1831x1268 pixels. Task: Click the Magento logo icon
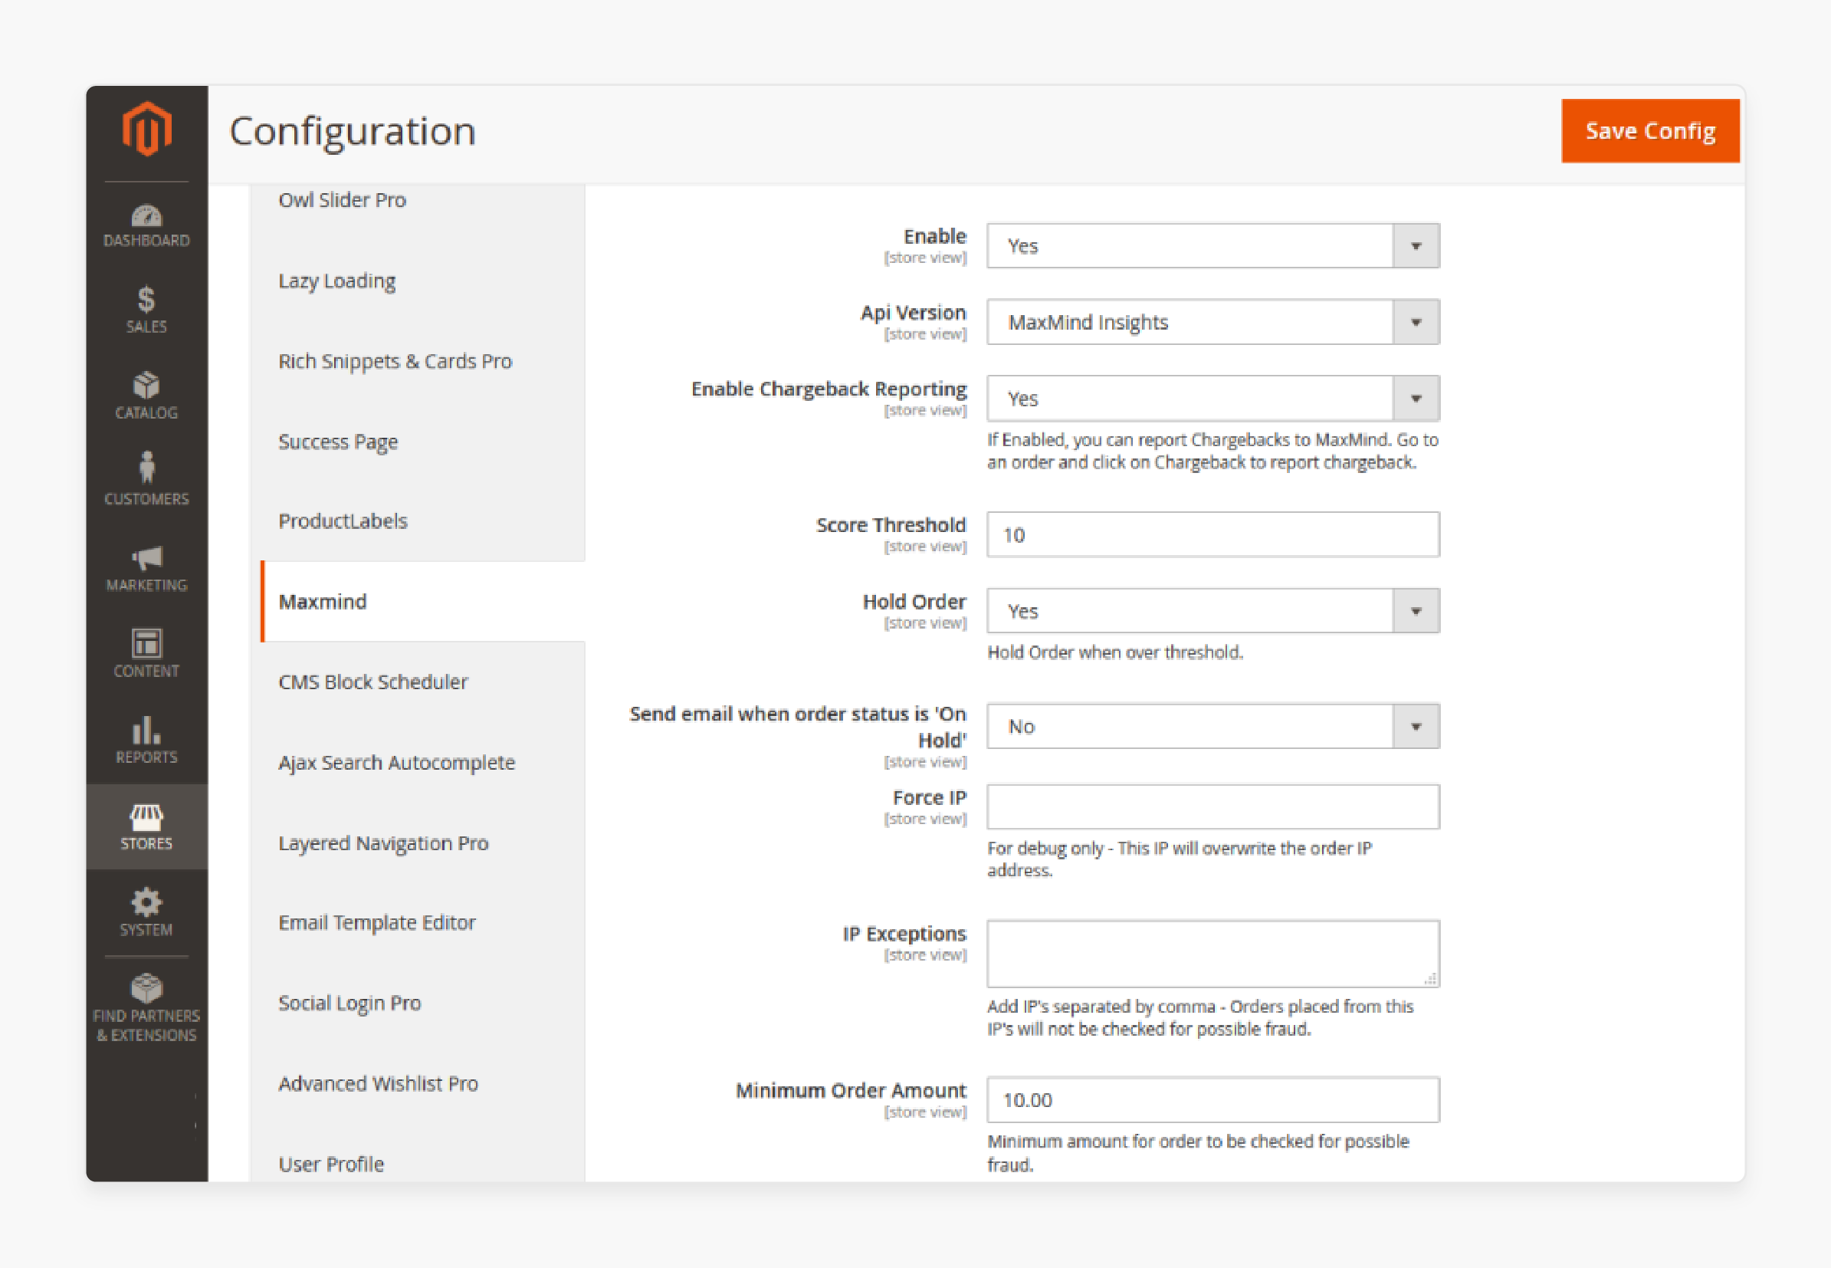[x=147, y=128]
